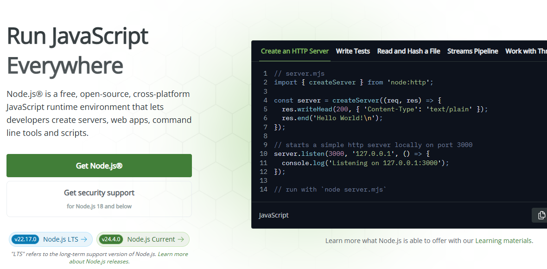This screenshot has height=269, width=547.
Task: Click the v22.17.0 version badge
Action: point(25,239)
